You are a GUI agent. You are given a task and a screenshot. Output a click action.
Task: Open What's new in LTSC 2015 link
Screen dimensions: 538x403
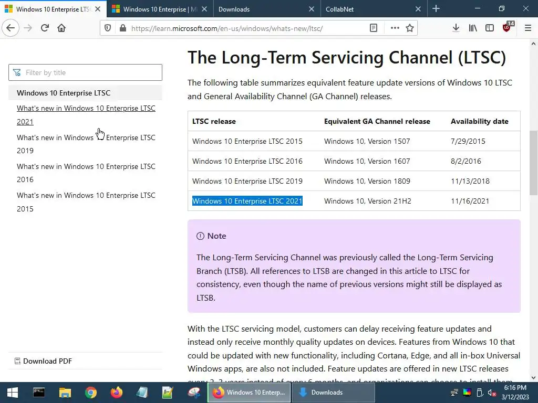(86, 202)
